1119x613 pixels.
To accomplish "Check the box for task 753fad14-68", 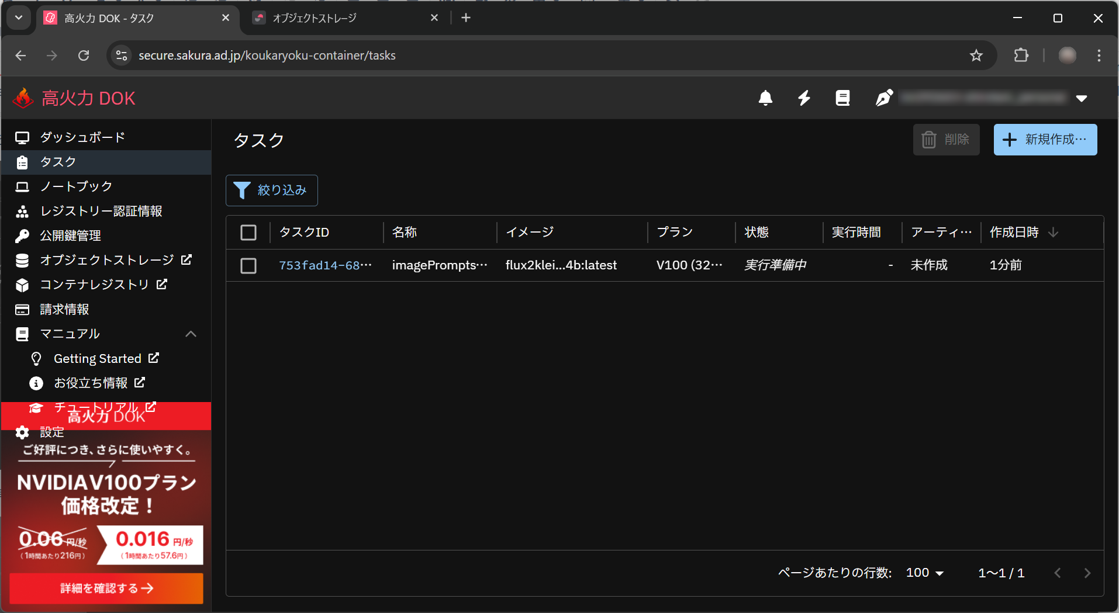I will click(x=248, y=266).
